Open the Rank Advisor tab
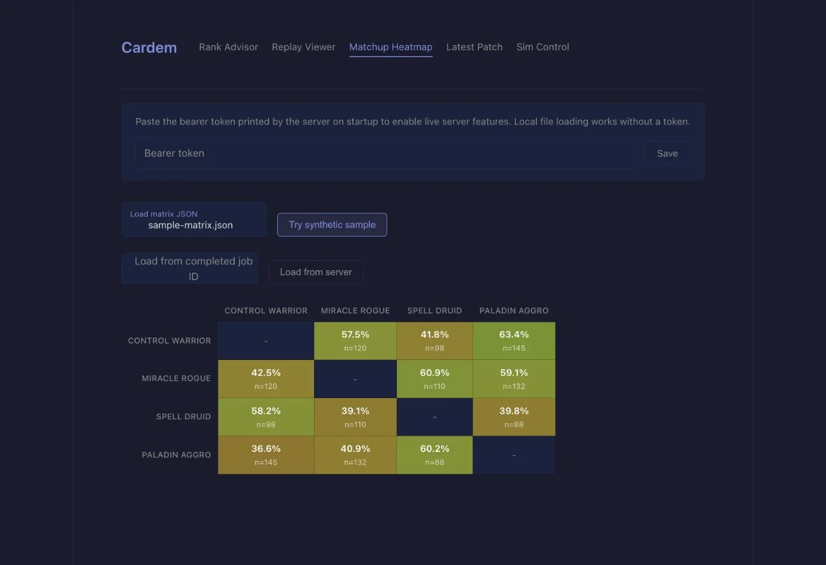The width and height of the screenshot is (826, 565). 229,47
